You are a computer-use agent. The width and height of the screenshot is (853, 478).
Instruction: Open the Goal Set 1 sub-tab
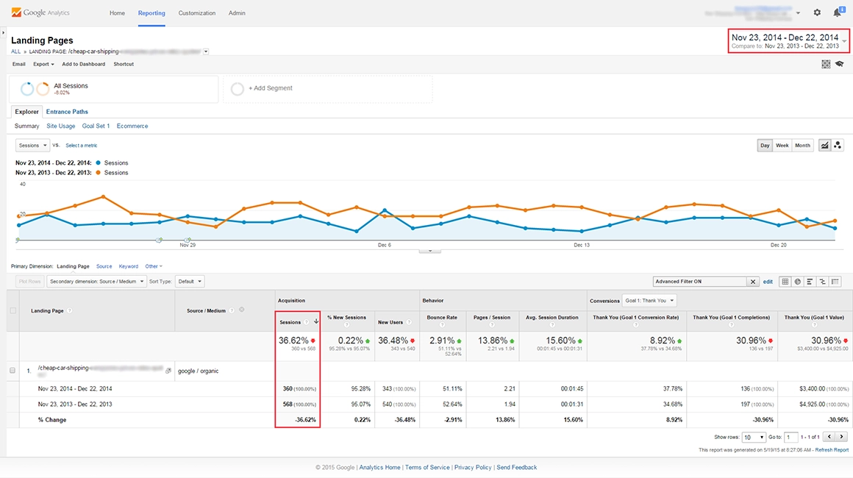point(96,126)
